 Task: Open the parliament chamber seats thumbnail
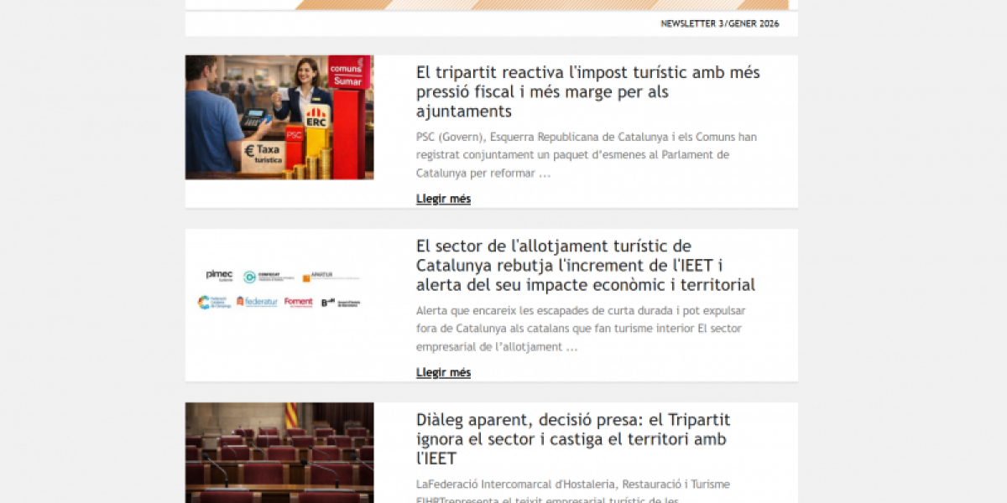279,453
